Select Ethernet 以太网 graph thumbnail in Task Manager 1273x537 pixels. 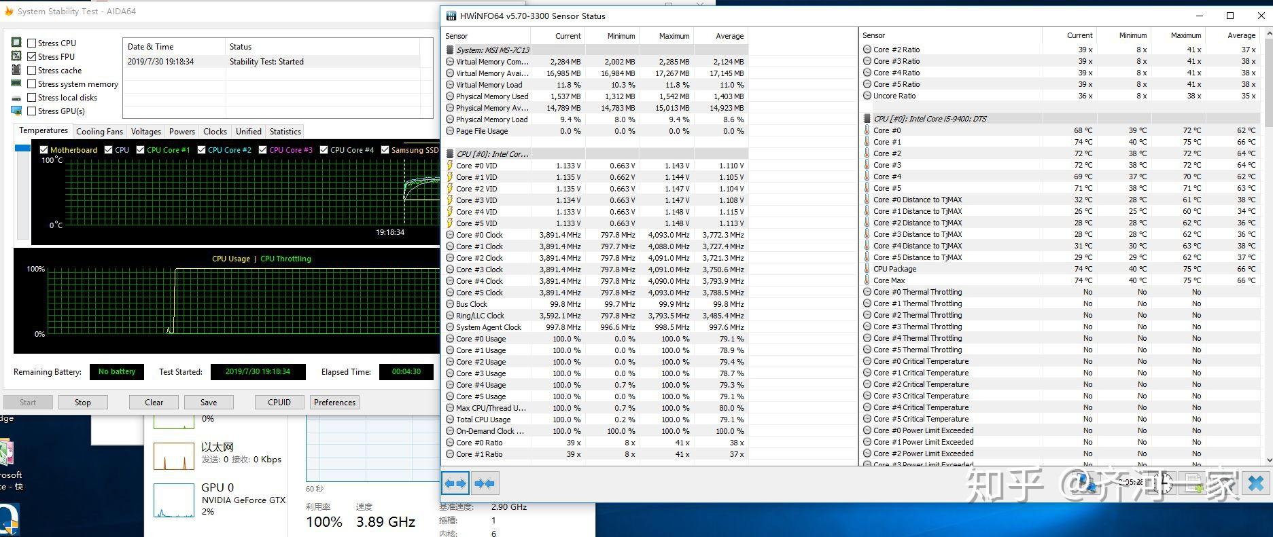click(173, 456)
